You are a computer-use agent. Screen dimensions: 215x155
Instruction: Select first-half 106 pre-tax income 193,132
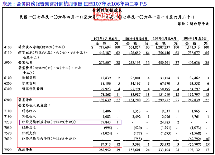click(194, 150)
